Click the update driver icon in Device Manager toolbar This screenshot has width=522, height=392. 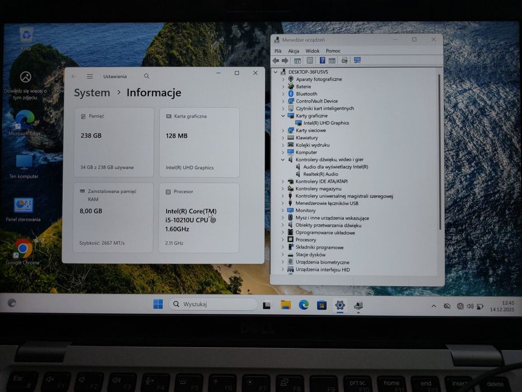click(x=345, y=60)
